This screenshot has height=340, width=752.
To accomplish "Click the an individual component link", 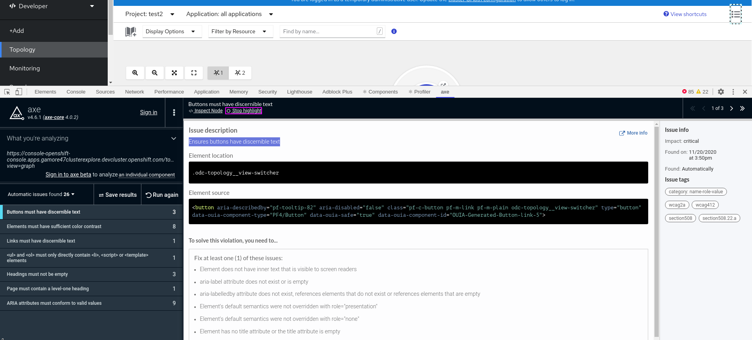I will (147, 175).
